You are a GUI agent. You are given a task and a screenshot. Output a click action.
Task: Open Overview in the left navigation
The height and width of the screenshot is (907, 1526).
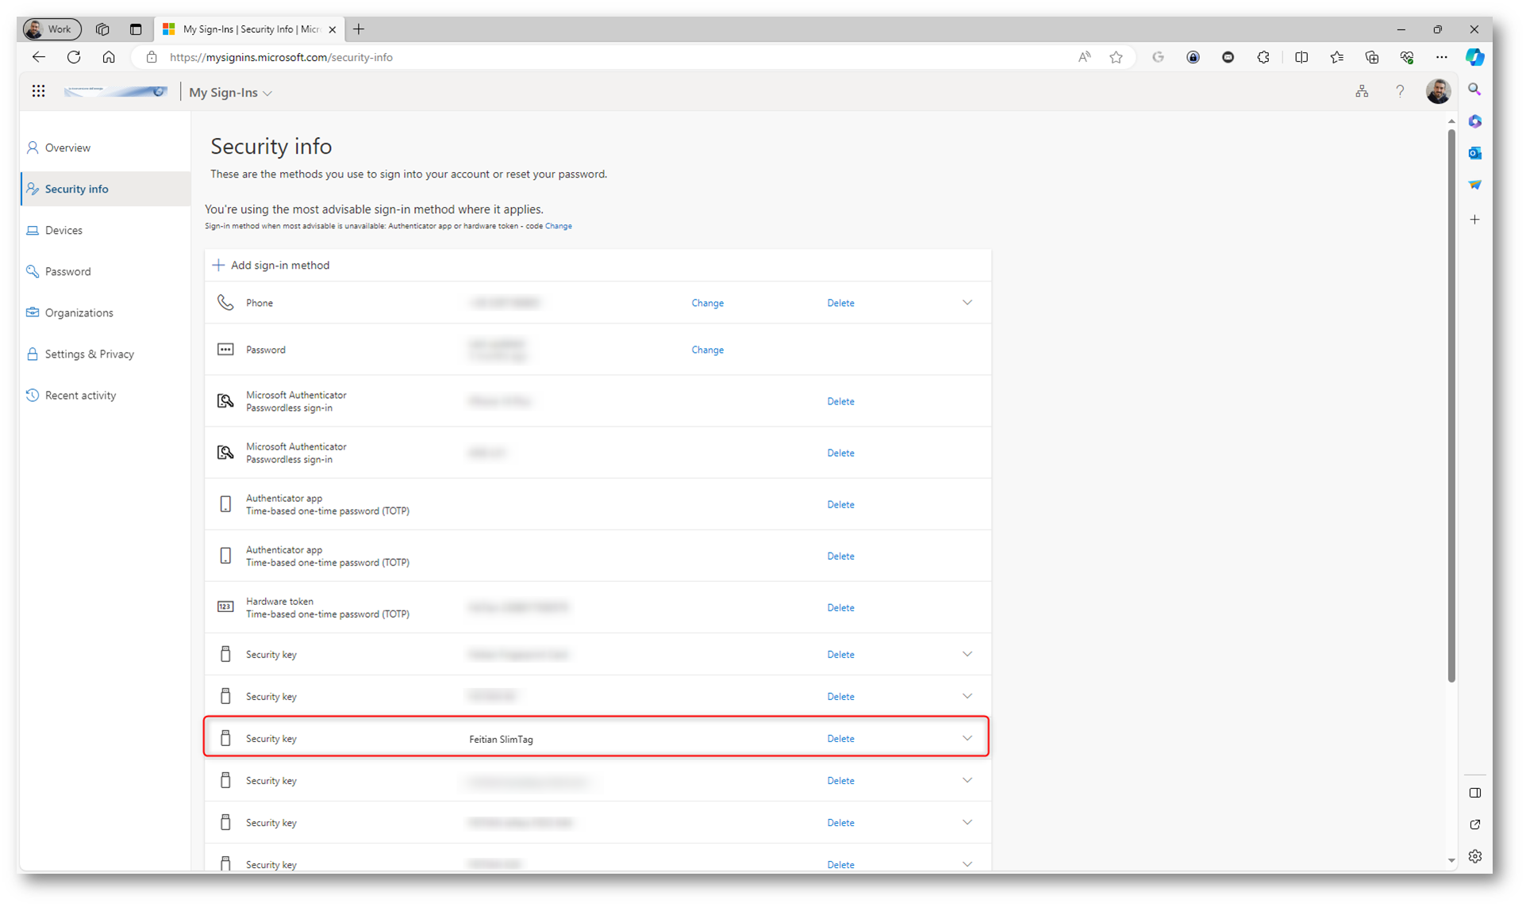pos(105,147)
